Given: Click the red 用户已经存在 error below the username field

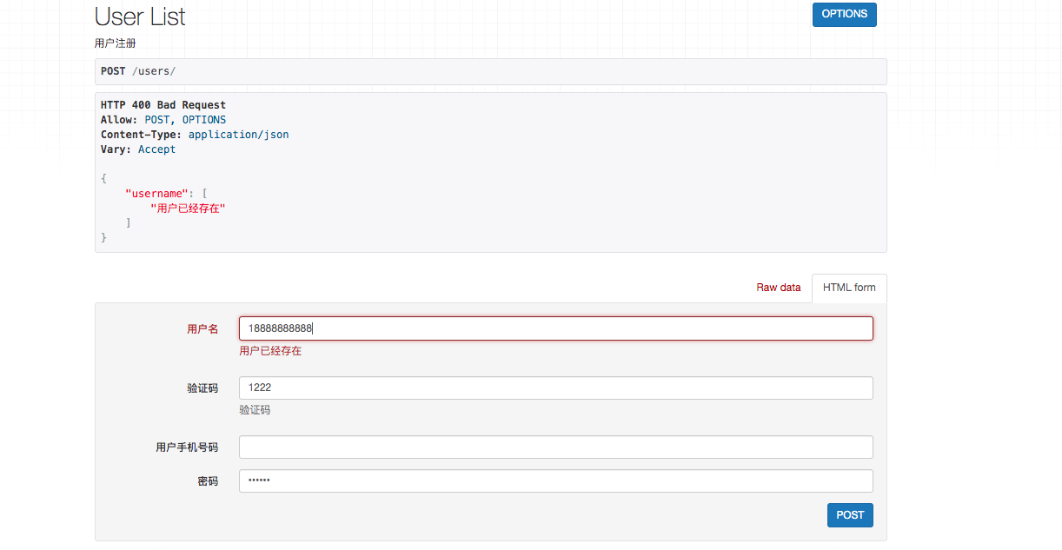Looking at the screenshot, I should pyautogui.click(x=270, y=351).
